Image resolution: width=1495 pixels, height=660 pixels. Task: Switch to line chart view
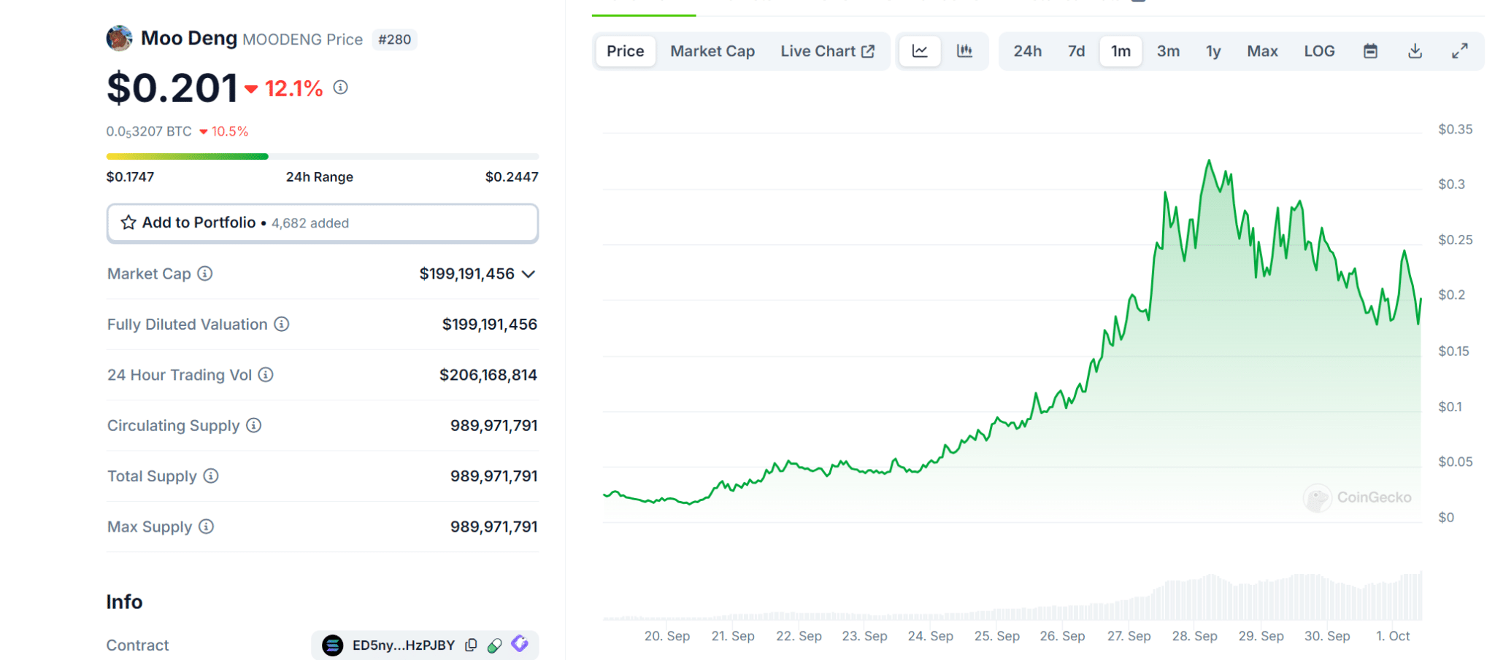coord(920,51)
